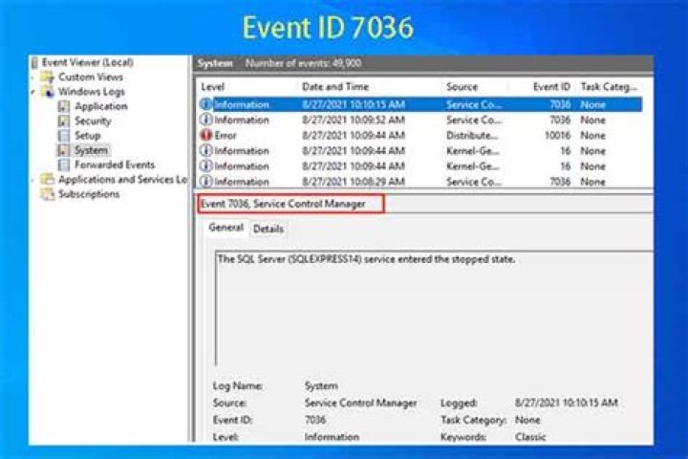The width and height of the screenshot is (688, 459).
Task: Open the System log
Action: [x=91, y=150]
